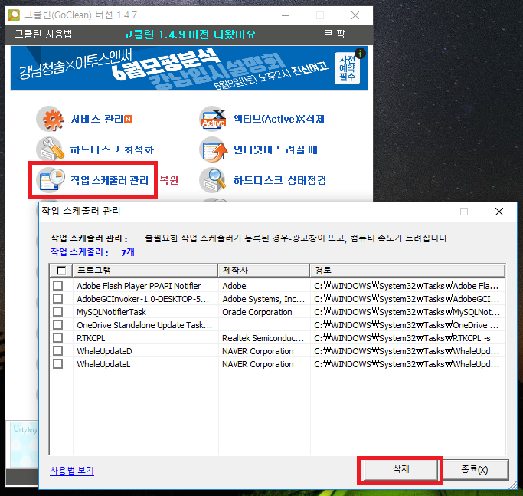Click Realtek Semiconduc... publisher cell

(x=263, y=338)
